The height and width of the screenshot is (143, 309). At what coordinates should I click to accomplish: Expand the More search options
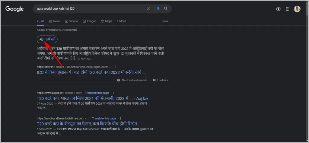[x=121, y=21]
